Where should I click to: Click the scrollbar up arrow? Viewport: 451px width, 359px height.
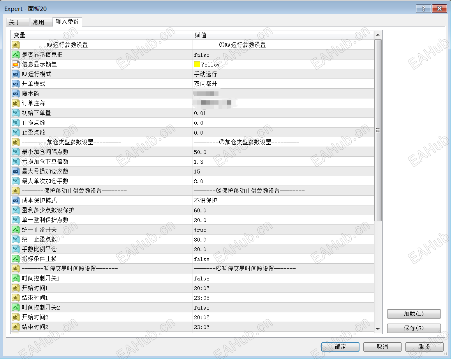(378, 35)
